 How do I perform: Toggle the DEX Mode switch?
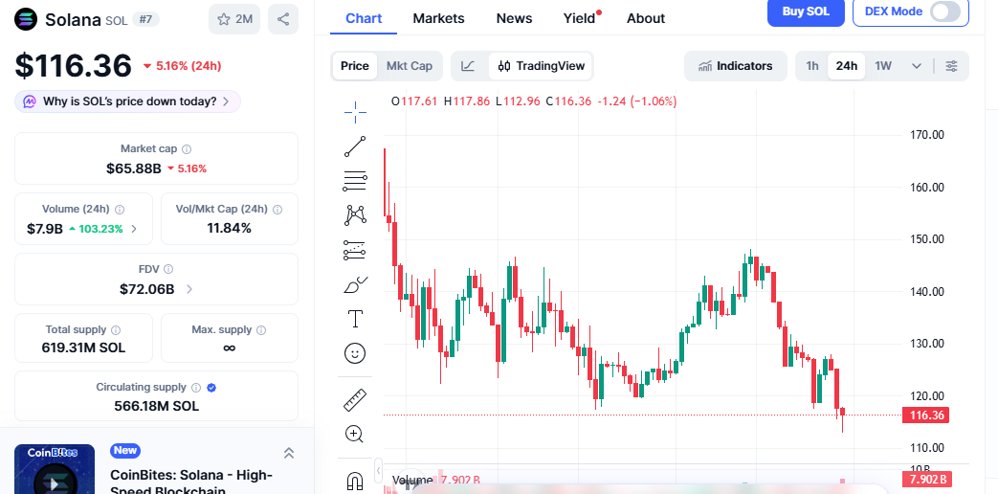click(944, 11)
